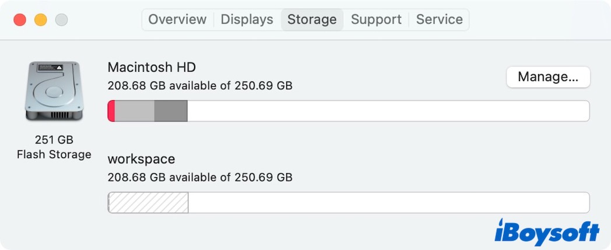
Task: Click the red segment of storage bar
Action: 111,111
